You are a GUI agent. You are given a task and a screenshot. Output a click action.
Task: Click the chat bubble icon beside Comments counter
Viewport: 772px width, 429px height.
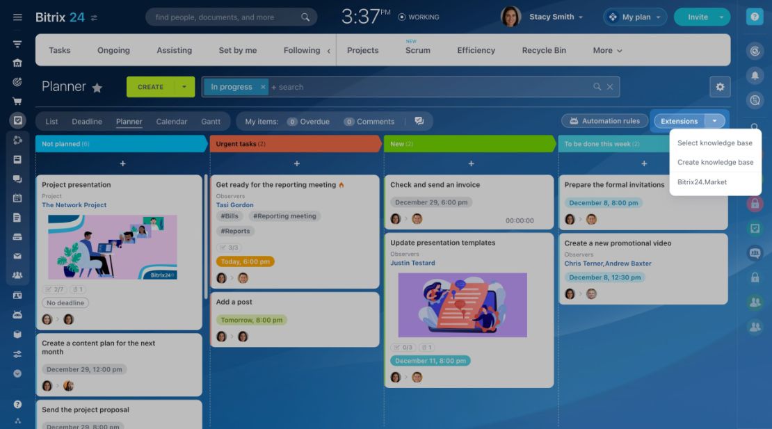pos(419,121)
